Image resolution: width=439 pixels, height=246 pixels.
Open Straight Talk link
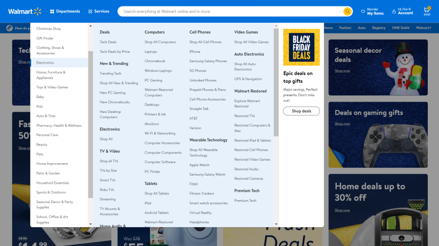pyautogui.click(x=199, y=109)
